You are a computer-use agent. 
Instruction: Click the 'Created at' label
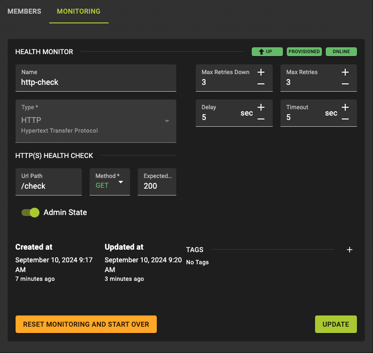click(x=34, y=247)
